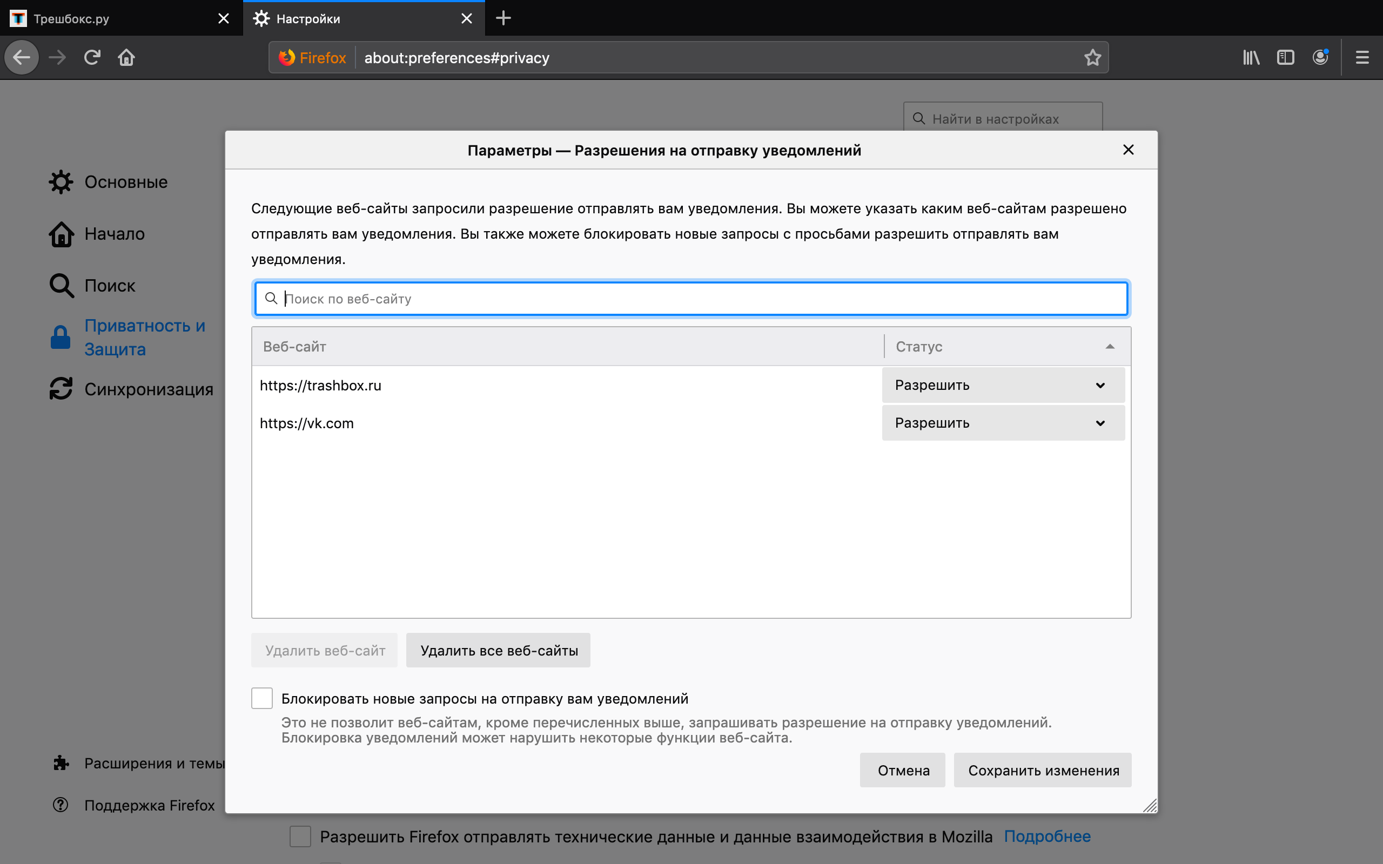This screenshot has width=1383, height=864.
Task: Click the help icon for Поддержка Firefox
Action: tap(61, 805)
